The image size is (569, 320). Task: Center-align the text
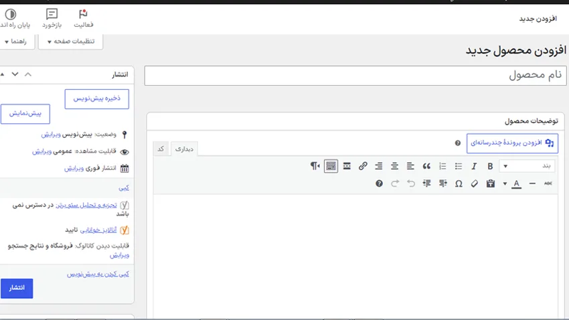point(394,166)
